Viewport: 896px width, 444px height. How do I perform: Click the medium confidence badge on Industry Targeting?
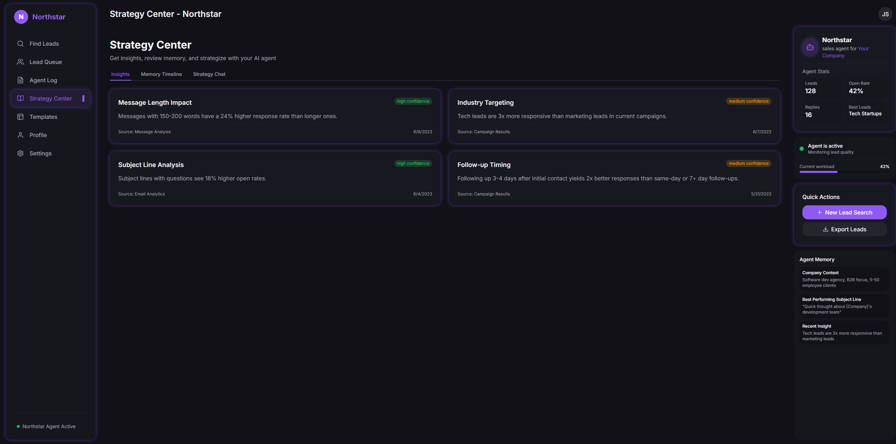pyautogui.click(x=749, y=101)
